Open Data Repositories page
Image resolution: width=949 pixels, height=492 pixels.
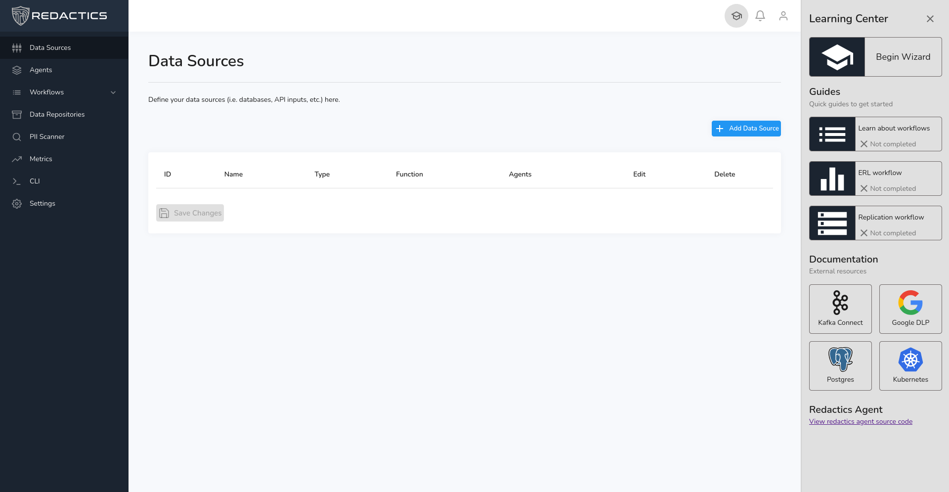click(57, 115)
